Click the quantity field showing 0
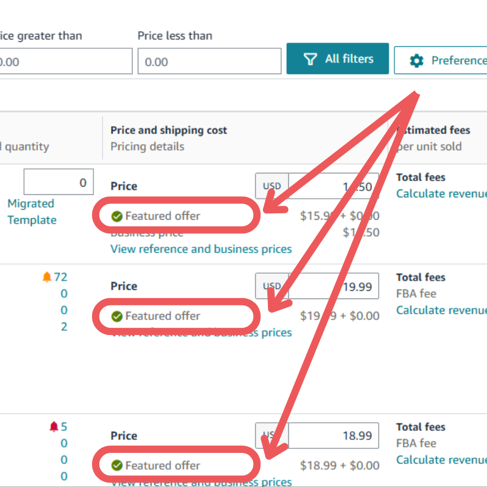This screenshot has height=487, width=487. tap(58, 183)
